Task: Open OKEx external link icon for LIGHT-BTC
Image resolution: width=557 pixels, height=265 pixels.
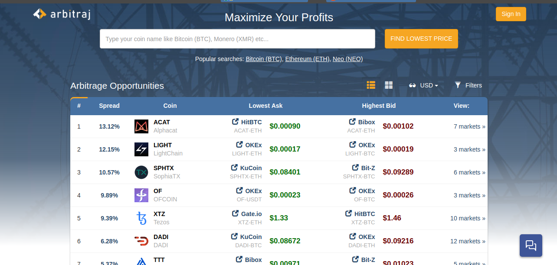Action: (353, 145)
